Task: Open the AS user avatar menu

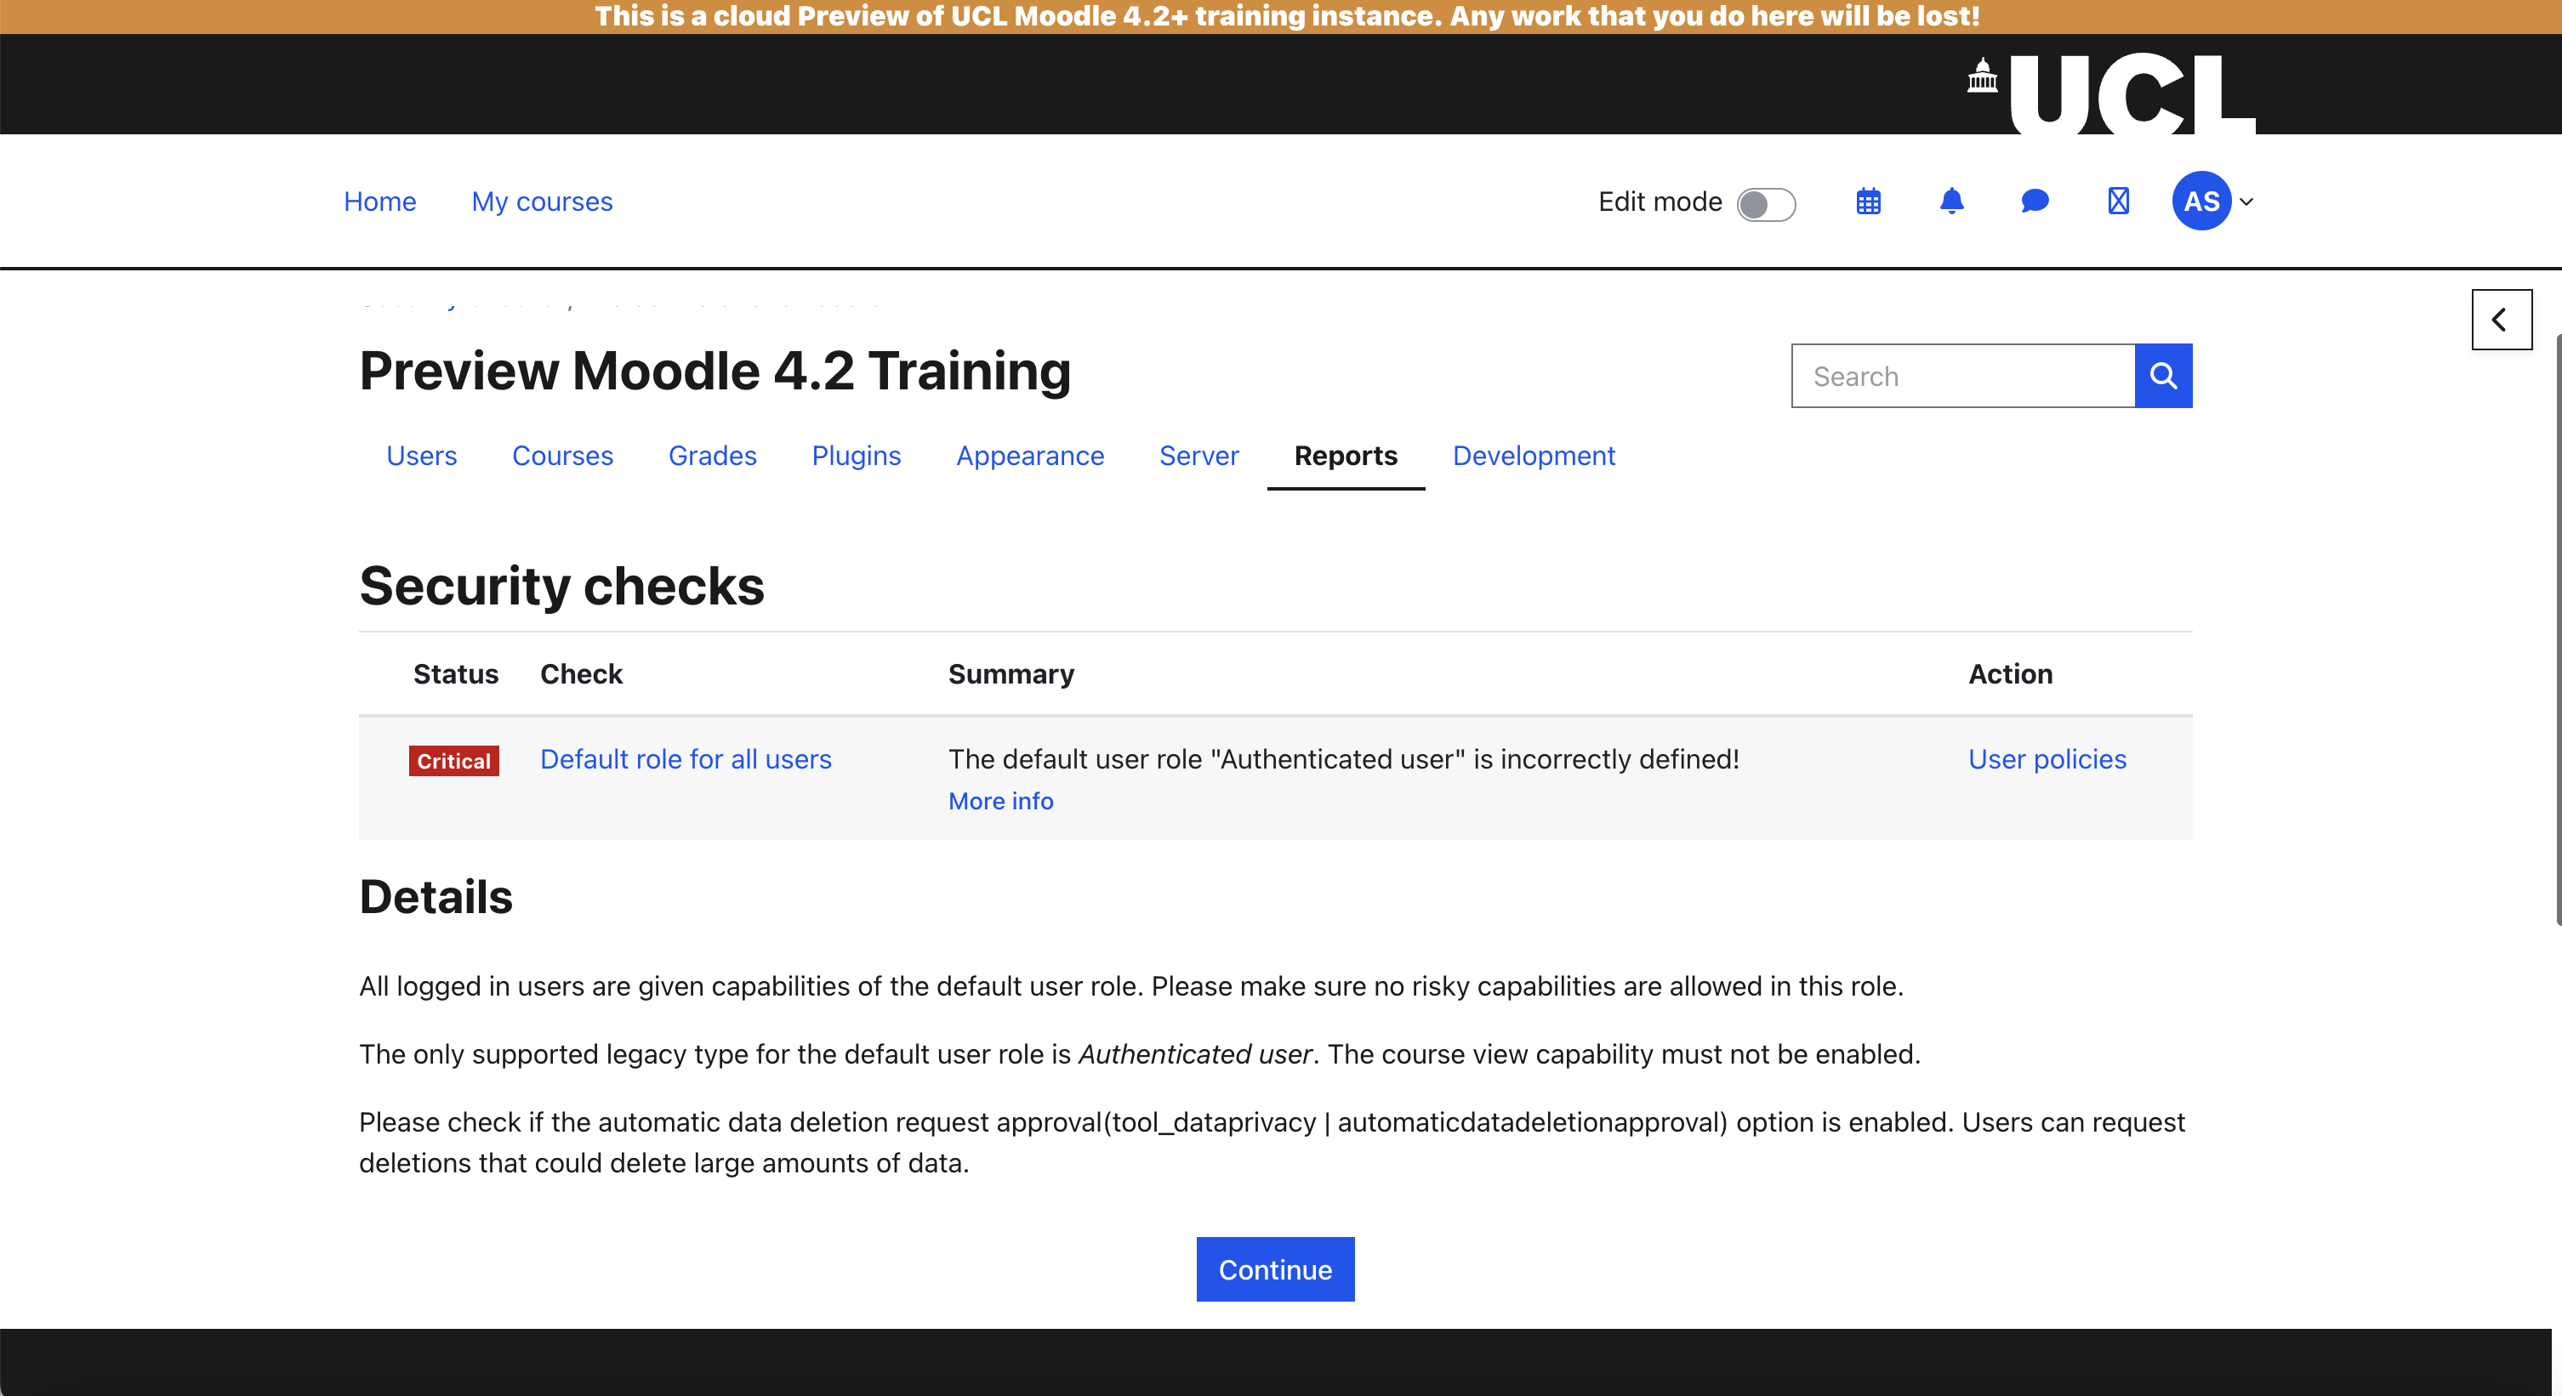Action: coord(2201,201)
